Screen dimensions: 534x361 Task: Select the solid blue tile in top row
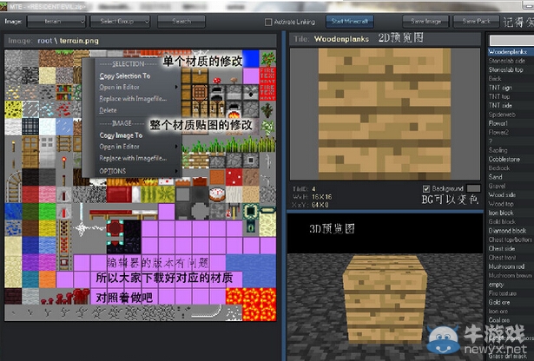(x=251, y=58)
